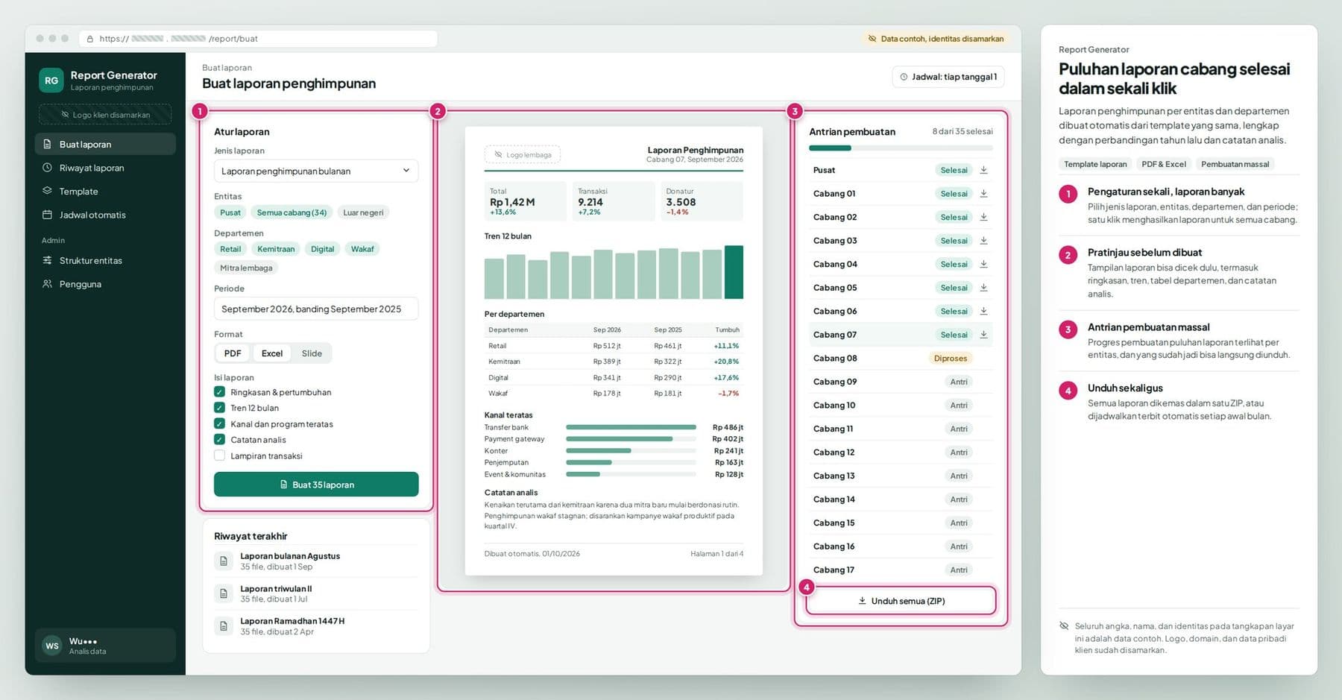
Task: Select the PDF format option
Action: (233, 353)
